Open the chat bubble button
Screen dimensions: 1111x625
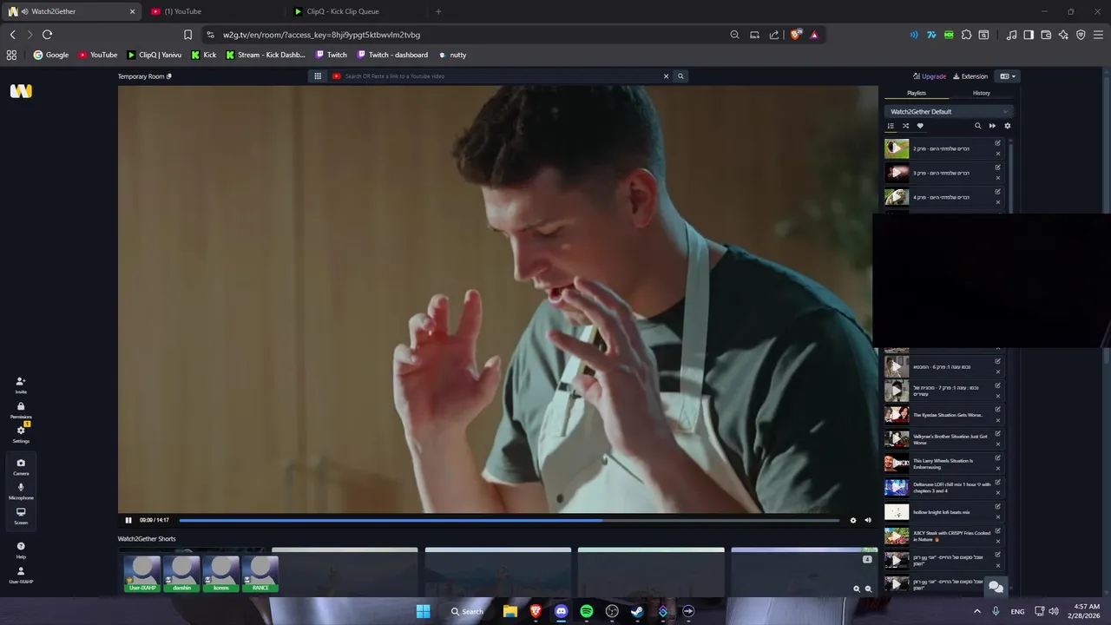coord(996,587)
